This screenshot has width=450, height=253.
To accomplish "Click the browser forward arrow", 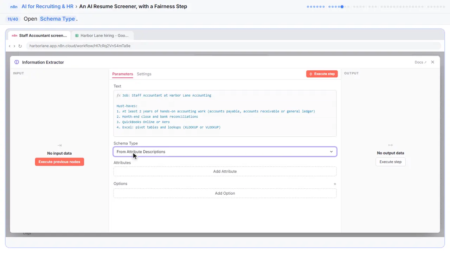I will pyautogui.click(x=14, y=46).
